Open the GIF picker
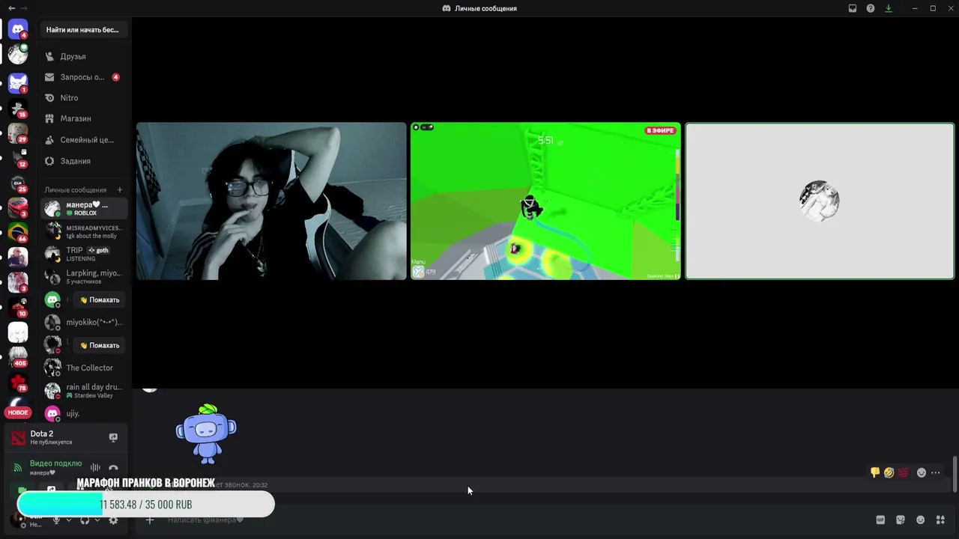 click(880, 520)
